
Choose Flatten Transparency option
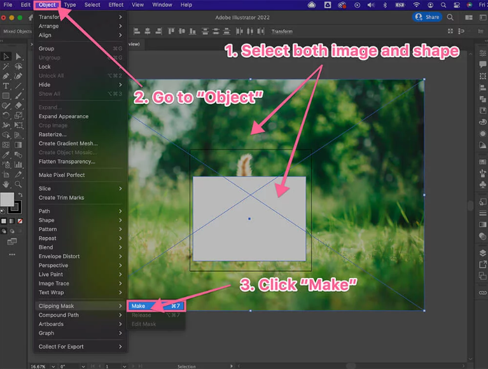[x=80, y=162]
